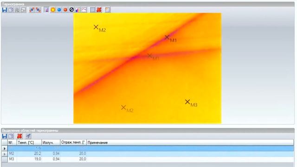Click the grid table icon in thermogram toolbar
This screenshot has height=167, width=297.
click(107, 10)
